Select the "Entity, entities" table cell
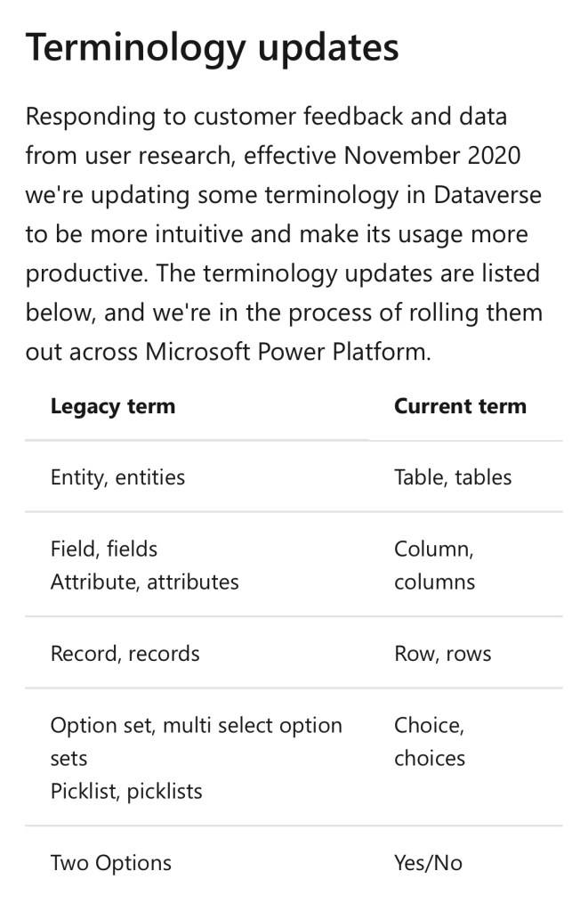588x912 pixels. [117, 477]
